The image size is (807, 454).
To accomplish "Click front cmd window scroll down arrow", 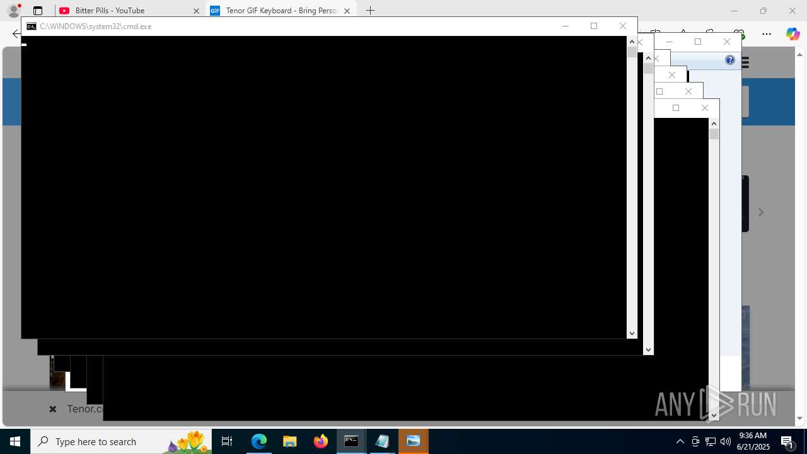I will tap(632, 334).
